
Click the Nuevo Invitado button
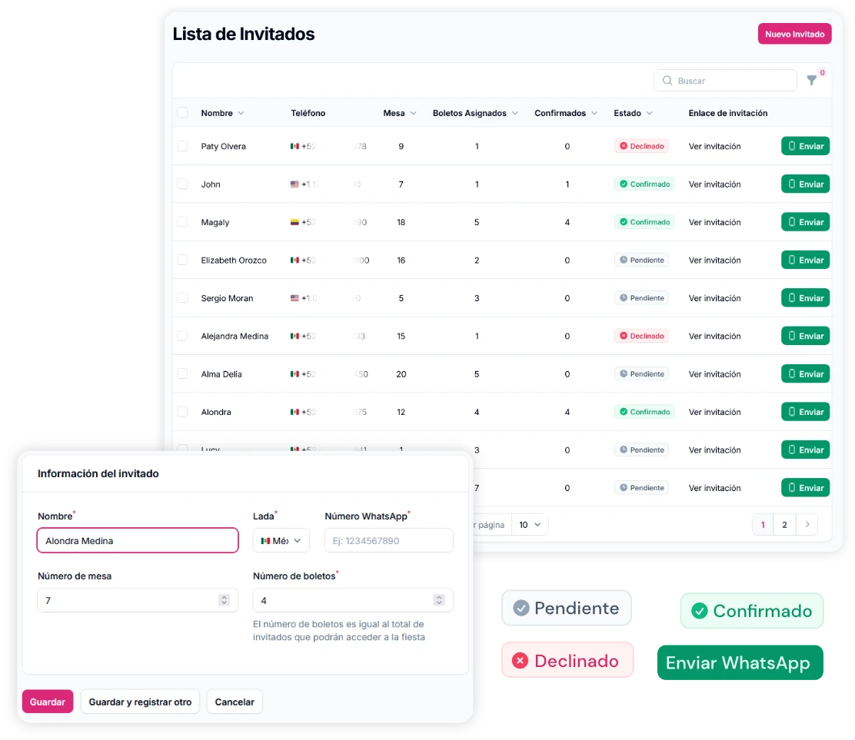point(794,34)
